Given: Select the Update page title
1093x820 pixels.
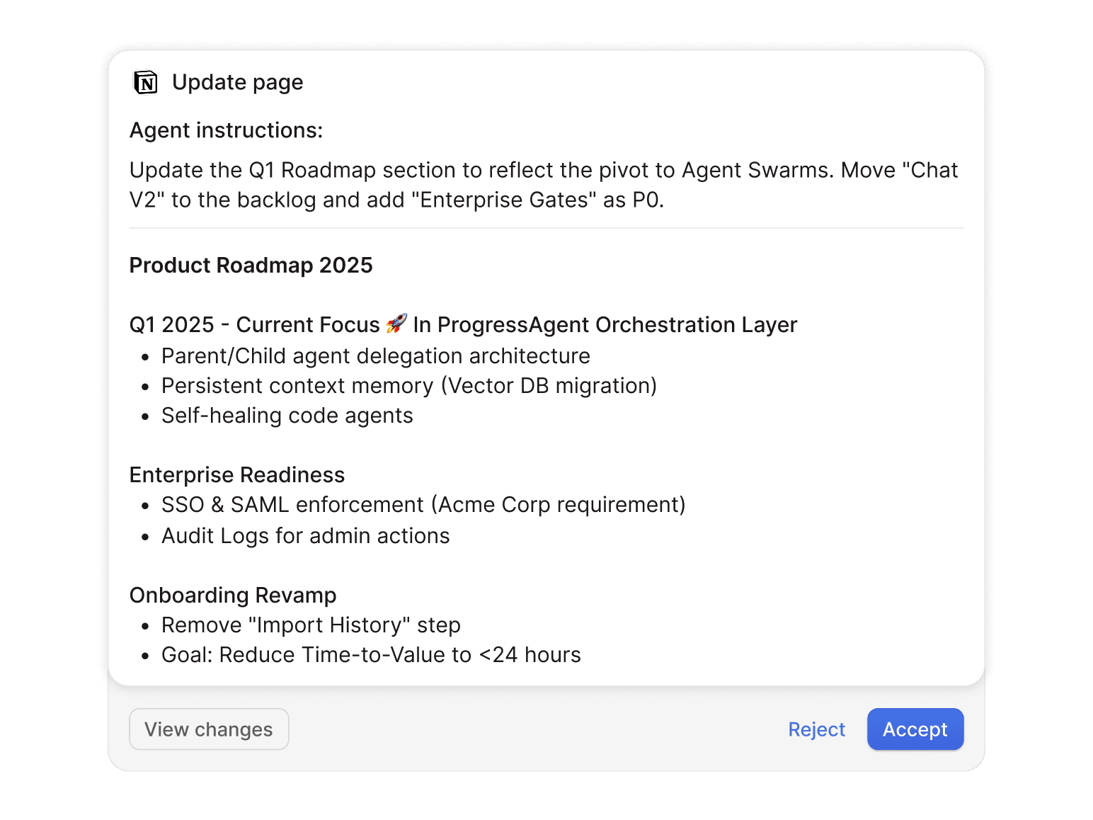Looking at the screenshot, I should click(237, 82).
